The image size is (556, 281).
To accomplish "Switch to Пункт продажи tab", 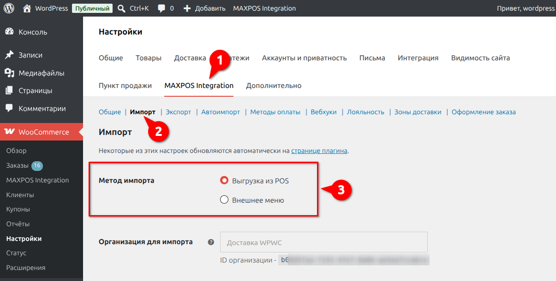I will (125, 86).
